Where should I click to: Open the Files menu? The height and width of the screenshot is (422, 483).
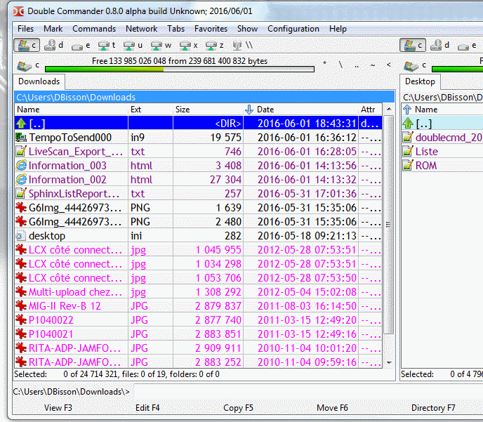point(25,29)
